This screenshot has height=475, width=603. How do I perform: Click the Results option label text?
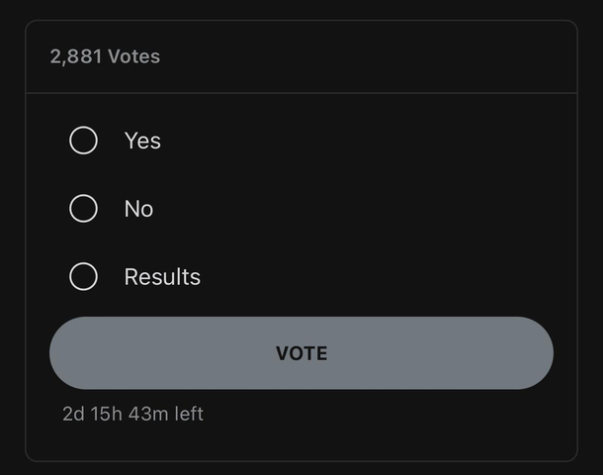(162, 276)
